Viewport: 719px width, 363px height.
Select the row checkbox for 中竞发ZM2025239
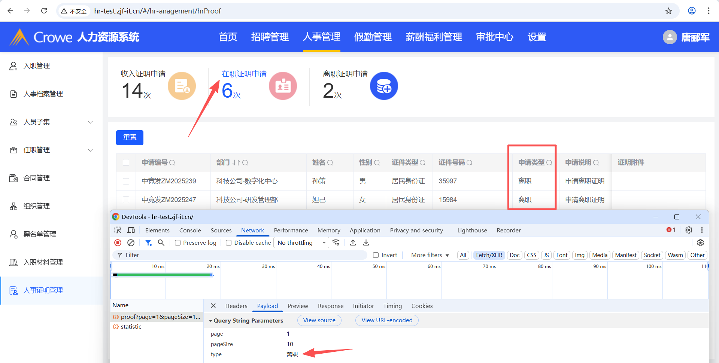[x=126, y=181]
